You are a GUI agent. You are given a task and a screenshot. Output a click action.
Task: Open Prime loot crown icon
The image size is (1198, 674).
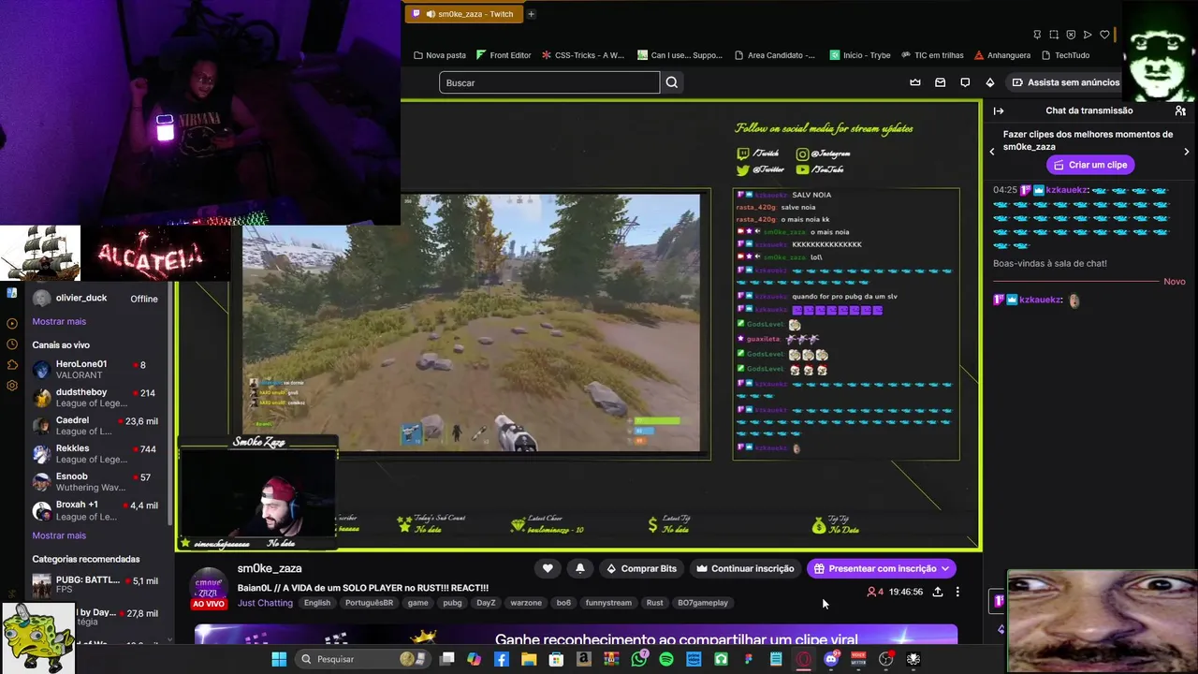[915, 82]
